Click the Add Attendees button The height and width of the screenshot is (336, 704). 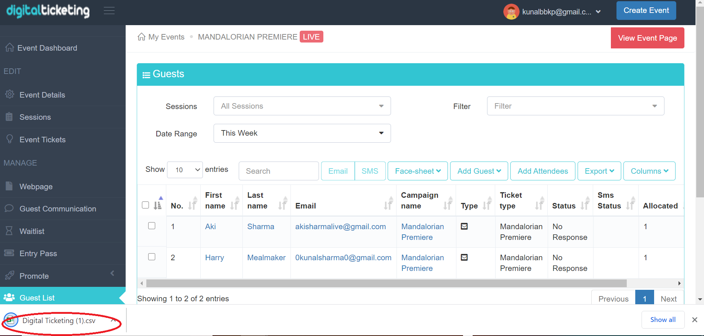543,171
